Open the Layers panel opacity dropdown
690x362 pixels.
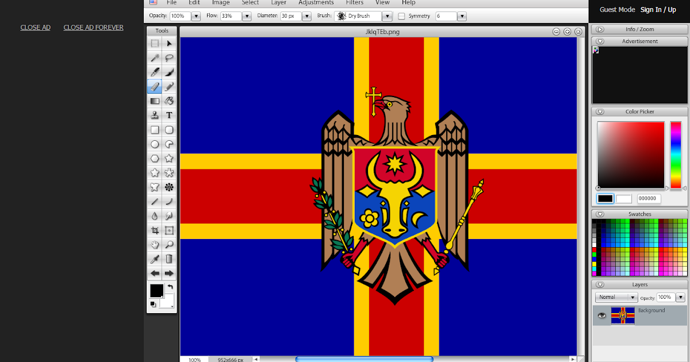[x=680, y=297]
